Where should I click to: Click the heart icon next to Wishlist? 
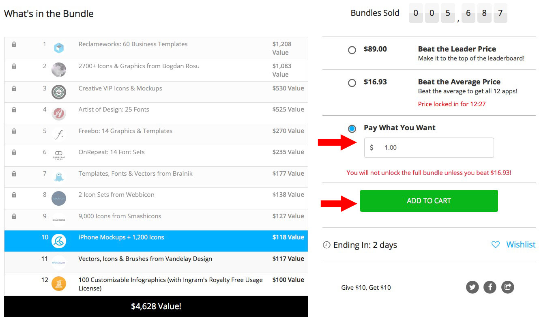click(x=496, y=245)
